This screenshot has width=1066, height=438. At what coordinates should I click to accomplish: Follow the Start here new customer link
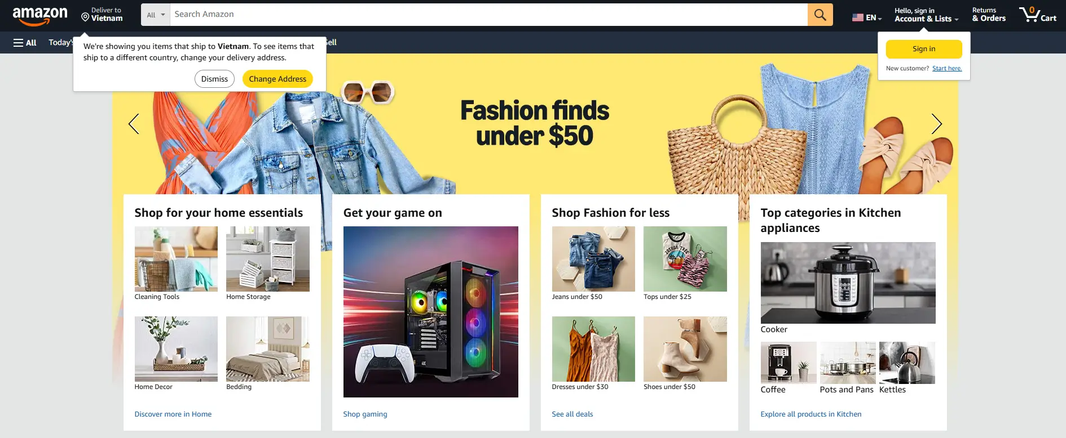pos(947,68)
